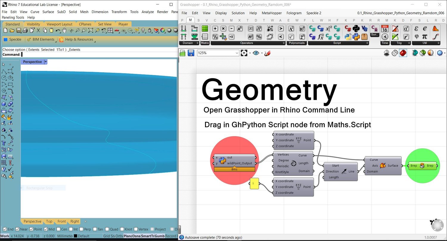
Task: Click the sketch pen icon in Grasshopper toolbar
Action: pyautogui.click(x=267, y=53)
